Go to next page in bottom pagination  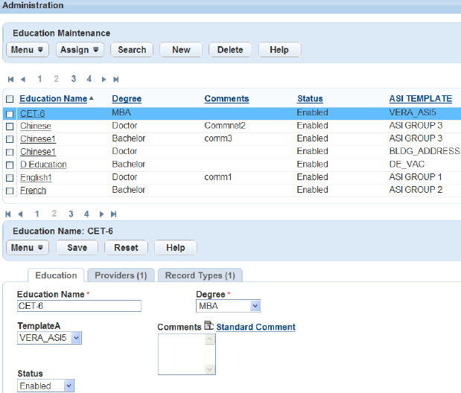pos(101,214)
